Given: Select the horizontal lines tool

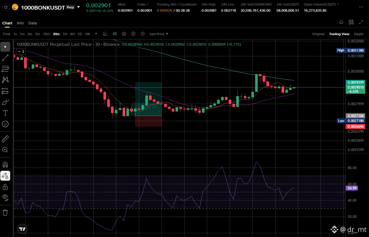Looking at the screenshot, I should point(5,69).
